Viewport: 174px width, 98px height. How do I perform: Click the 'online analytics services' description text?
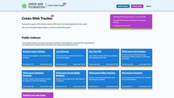pos(37,80)
